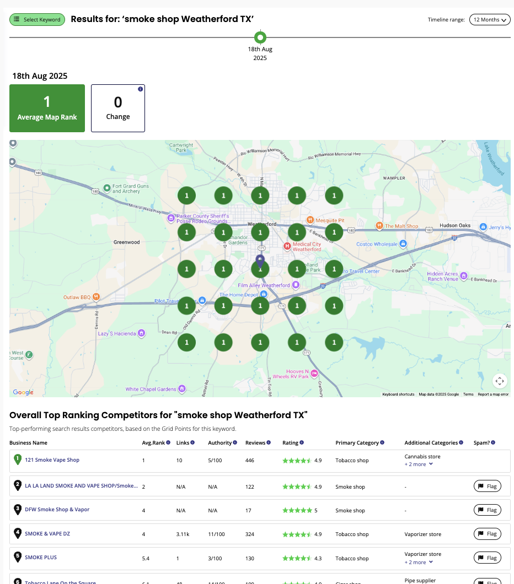Click the info icon on the Change card
Viewport: 514px width, 584px height.
click(140, 89)
